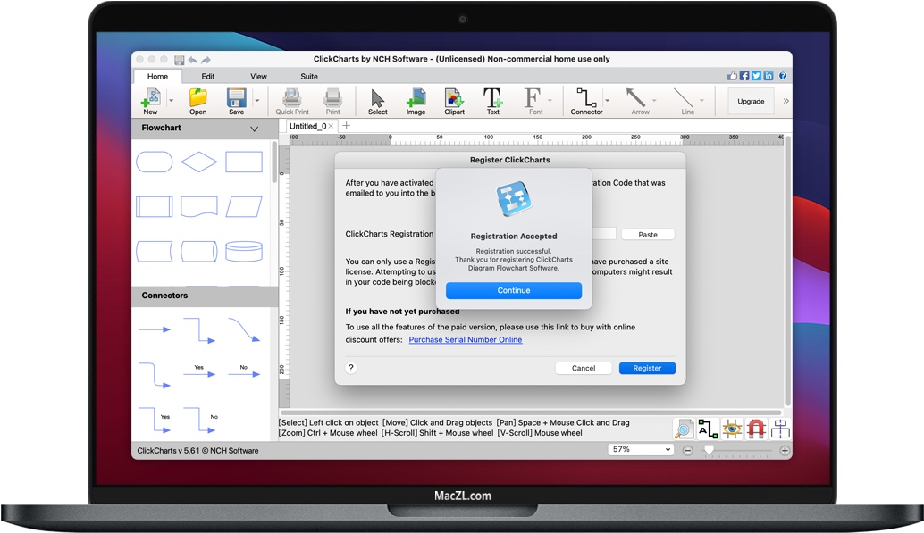
Task: Click the Register button
Action: pos(647,368)
